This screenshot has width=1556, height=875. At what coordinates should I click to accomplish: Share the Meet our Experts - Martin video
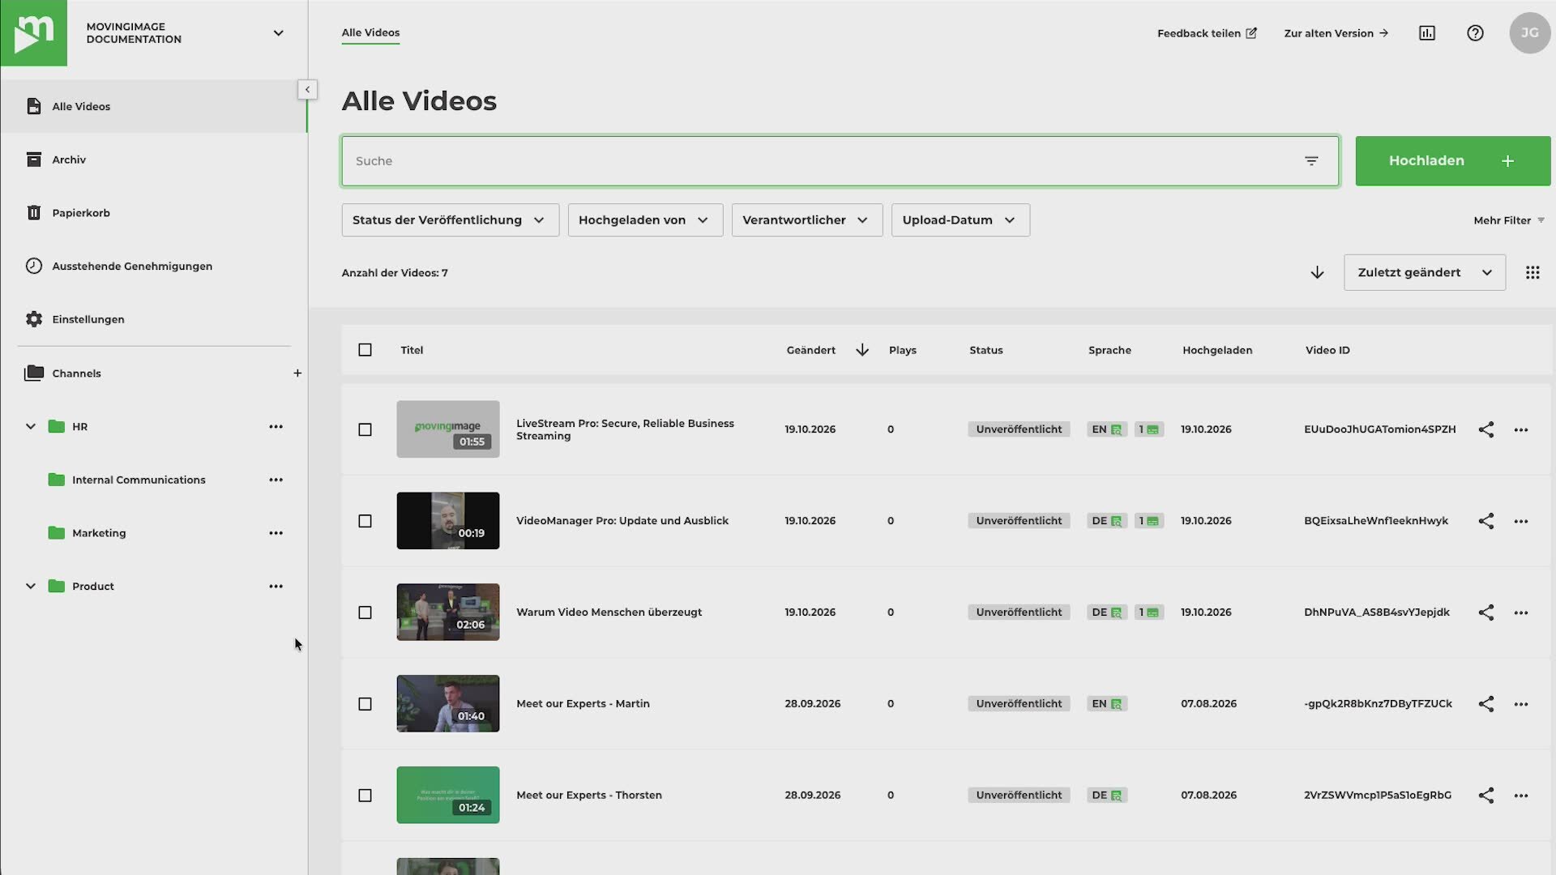pos(1485,704)
